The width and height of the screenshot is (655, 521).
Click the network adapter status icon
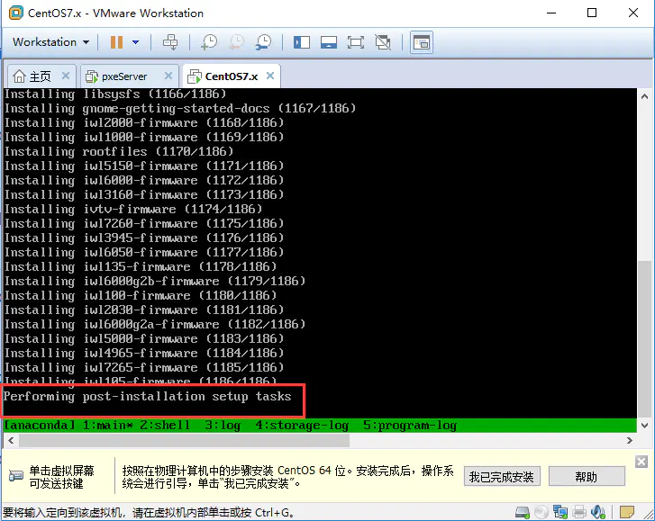pos(560,512)
